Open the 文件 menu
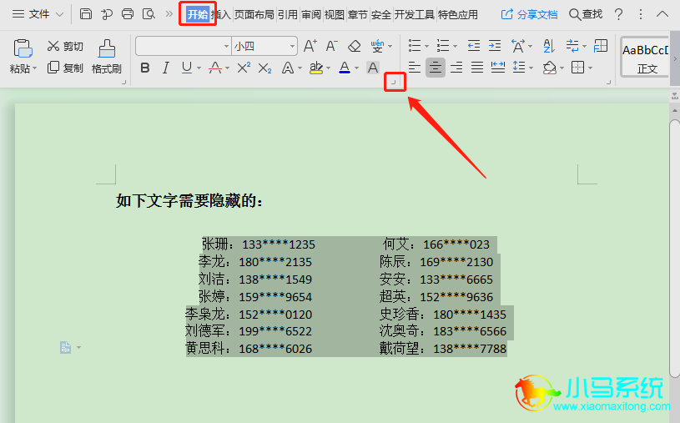 (x=38, y=14)
